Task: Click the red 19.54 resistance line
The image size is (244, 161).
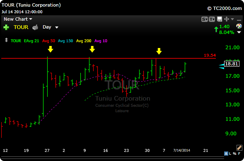Action: pos(109,58)
